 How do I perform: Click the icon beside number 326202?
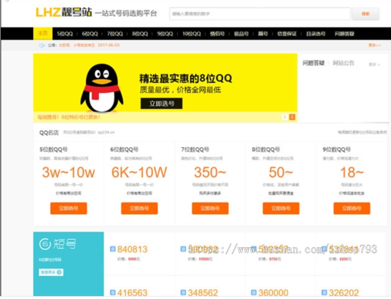(325, 292)
